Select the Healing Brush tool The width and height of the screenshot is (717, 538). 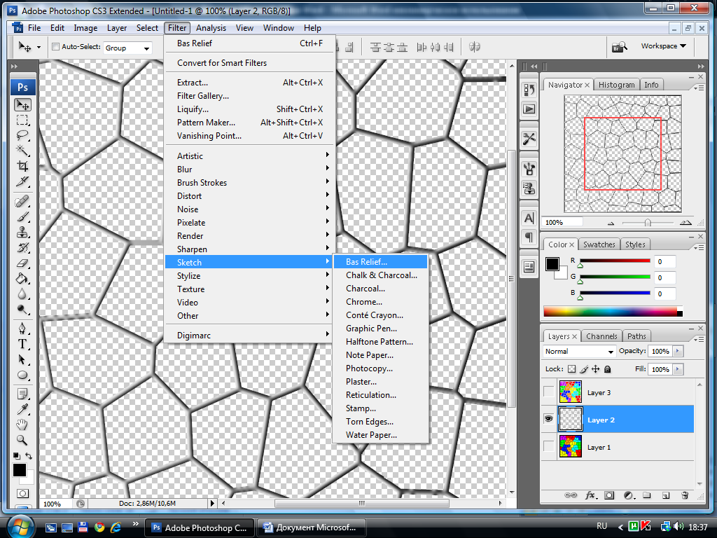tap(22, 201)
